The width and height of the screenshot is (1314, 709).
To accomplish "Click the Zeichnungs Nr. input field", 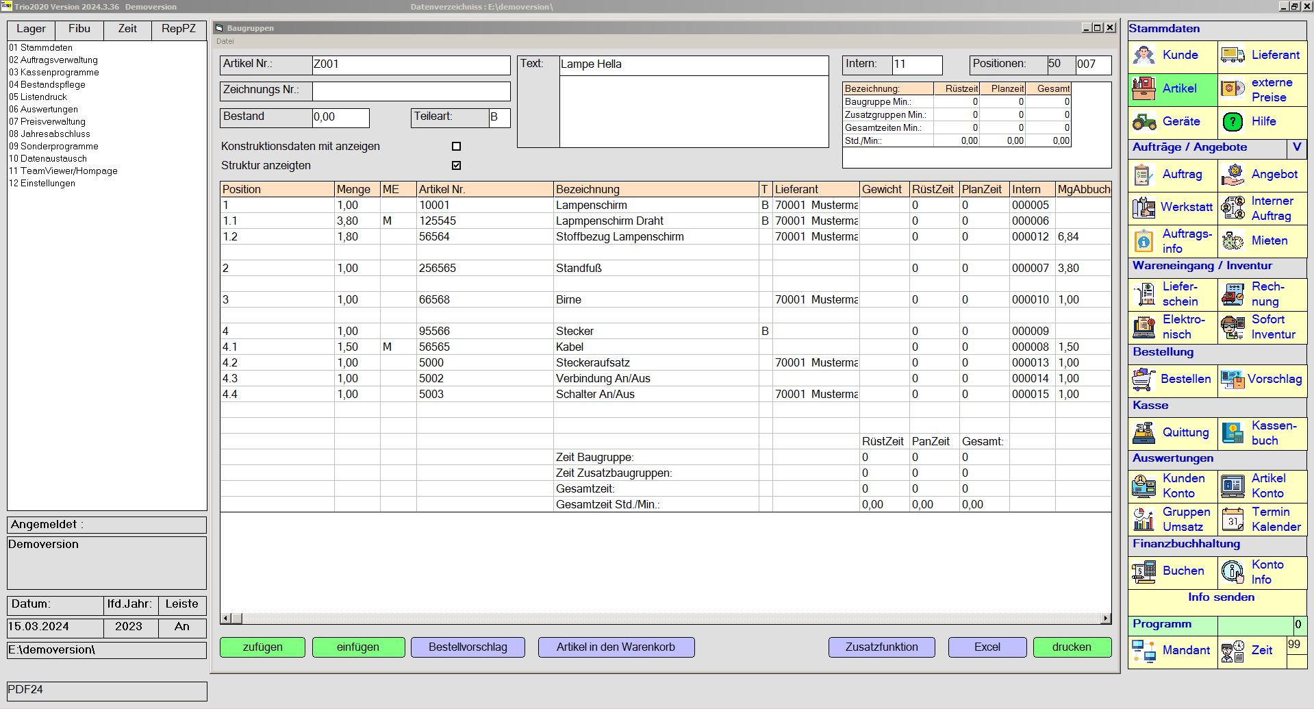I will coord(411,91).
